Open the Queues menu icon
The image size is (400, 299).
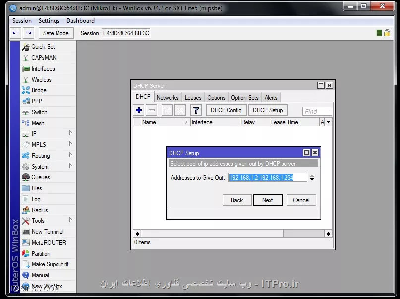[x=25, y=177]
